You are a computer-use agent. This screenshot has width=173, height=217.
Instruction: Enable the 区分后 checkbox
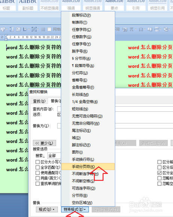[x=159, y=167]
